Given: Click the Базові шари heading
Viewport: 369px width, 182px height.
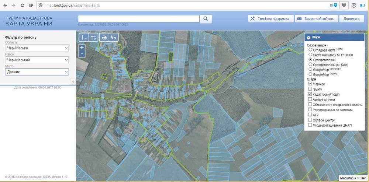Looking at the screenshot, I should [316, 45].
